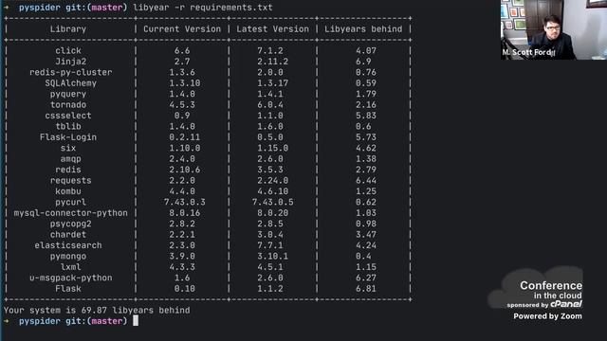Click the 'tornado' library name

tap(68, 105)
